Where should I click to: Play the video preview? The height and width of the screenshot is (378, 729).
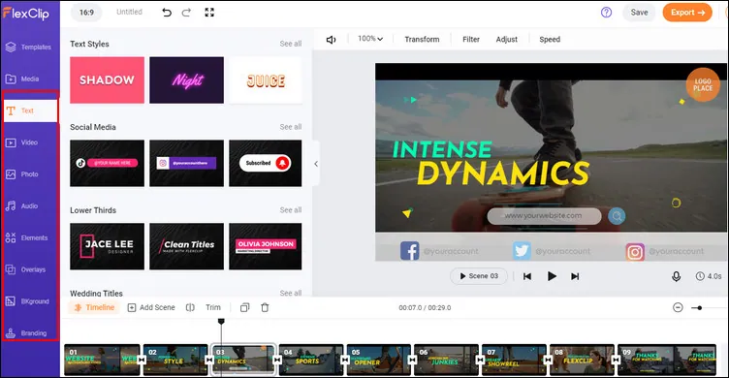[x=552, y=276]
